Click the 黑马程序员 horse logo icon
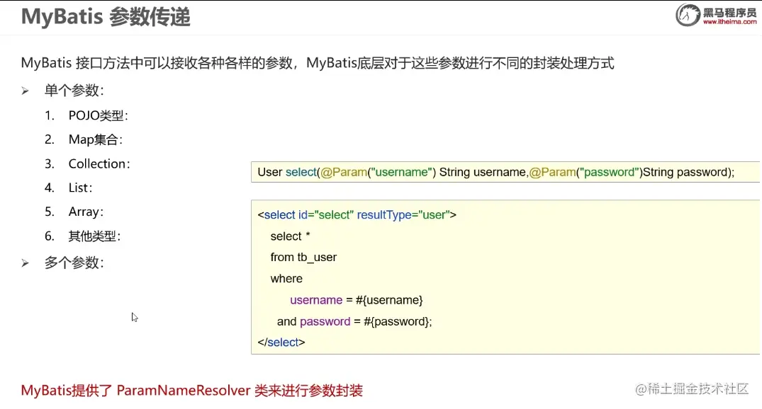762x409 pixels. coord(686,14)
